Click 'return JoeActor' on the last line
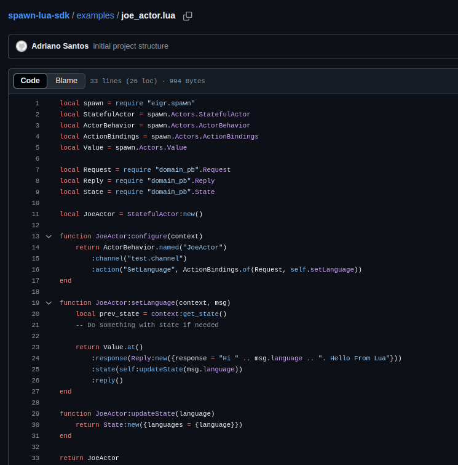The height and width of the screenshot is (465, 458). 89,458
